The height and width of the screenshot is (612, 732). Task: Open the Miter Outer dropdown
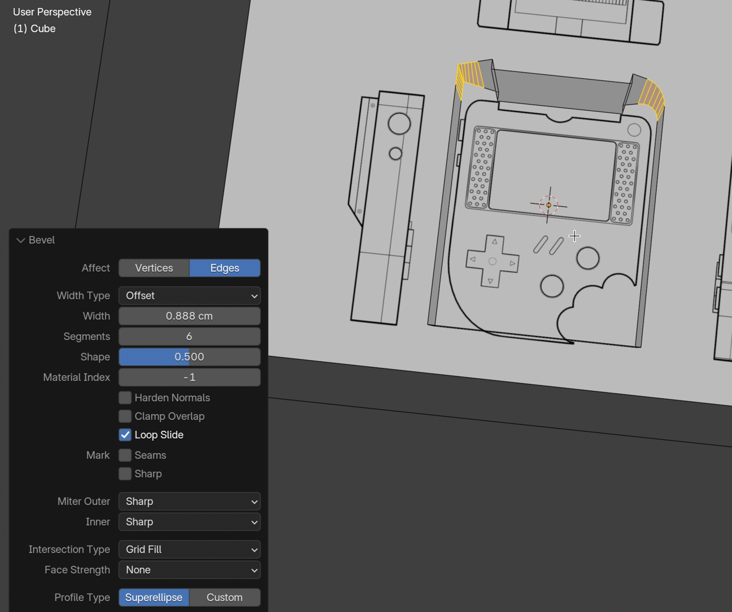click(x=189, y=502)
